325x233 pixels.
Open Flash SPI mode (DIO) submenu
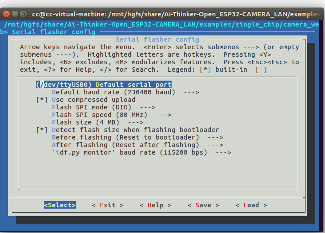pyautogui.click(x=103, y=107)
